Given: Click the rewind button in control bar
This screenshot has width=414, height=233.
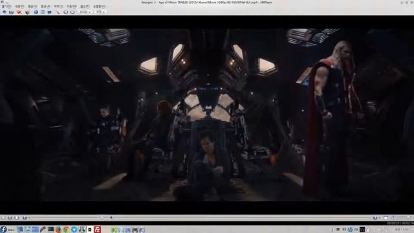Looking at the screenshot, I should (25, 218).
